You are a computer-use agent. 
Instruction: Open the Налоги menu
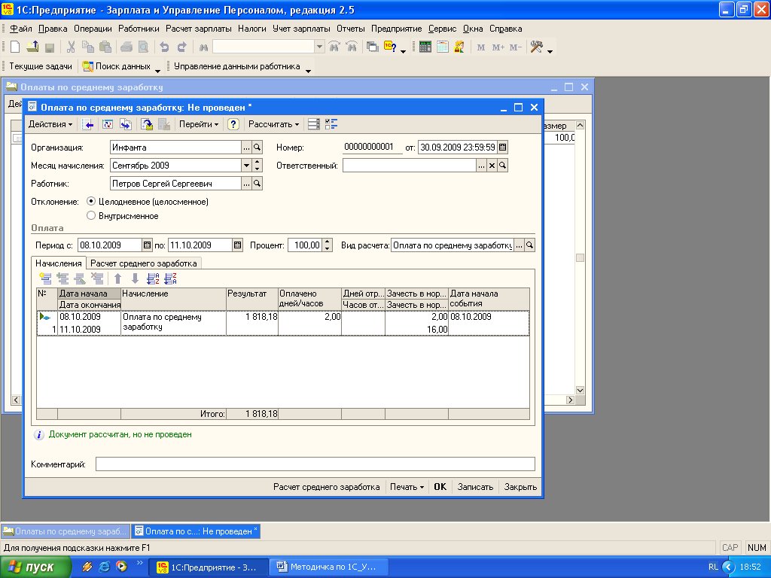tap(251, 29)
